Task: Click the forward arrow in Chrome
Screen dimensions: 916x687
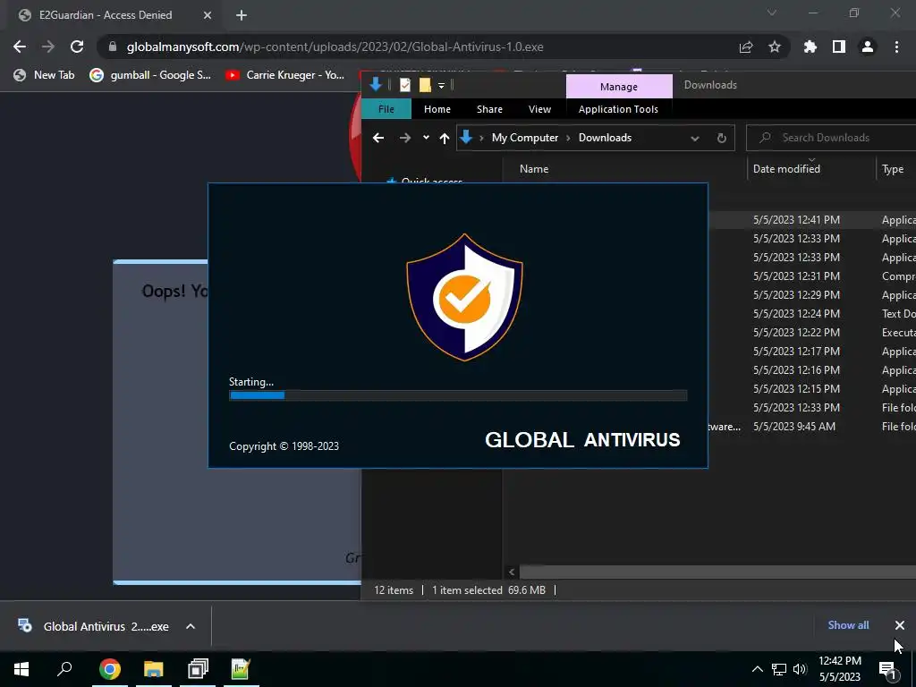Action: [x=48, y=47]
